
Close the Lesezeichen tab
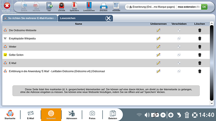[108, 18]
